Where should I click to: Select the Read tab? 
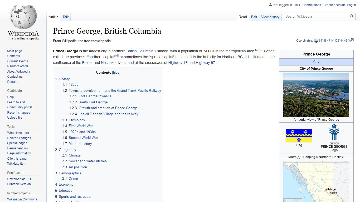click(x=243, y=17)
